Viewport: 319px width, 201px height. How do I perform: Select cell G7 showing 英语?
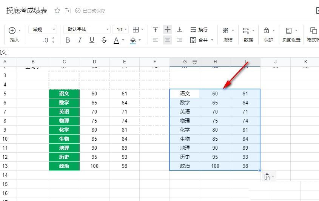click(x=185, y=112)
